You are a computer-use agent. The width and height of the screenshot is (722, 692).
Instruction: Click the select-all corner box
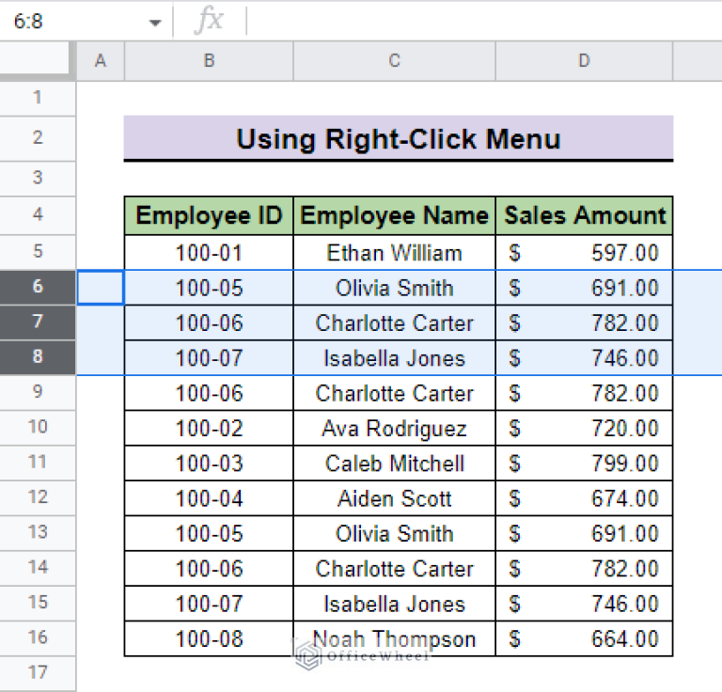[38, 61]
